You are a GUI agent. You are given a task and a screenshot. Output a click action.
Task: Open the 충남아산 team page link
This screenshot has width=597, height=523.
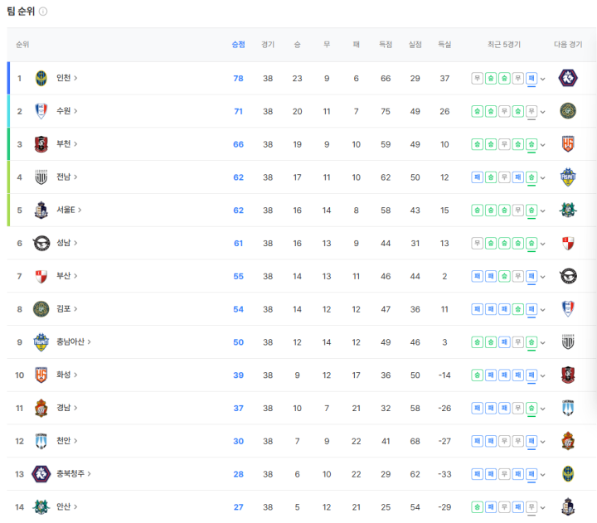74,342
